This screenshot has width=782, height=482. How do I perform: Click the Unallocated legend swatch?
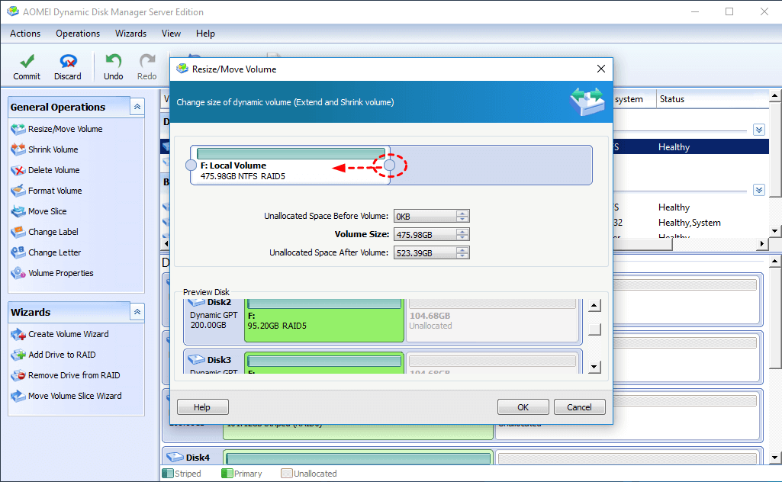(x=287, y=473)
